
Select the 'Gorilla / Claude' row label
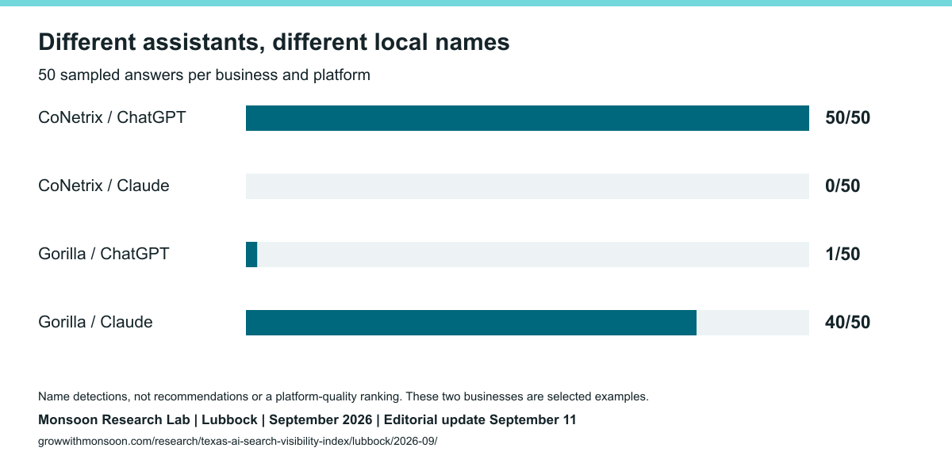[x=95, y=322]
